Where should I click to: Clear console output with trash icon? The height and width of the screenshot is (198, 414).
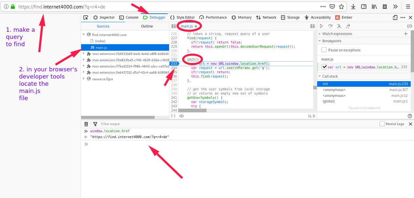pos(86,124)
